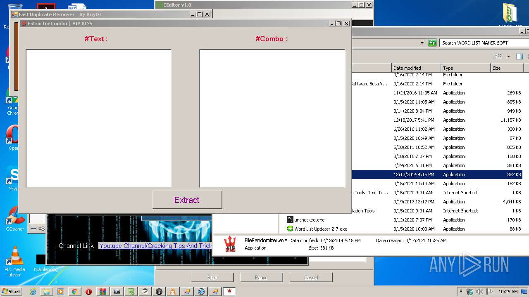
Task: Search in WORD LIST MAKER SOFT field
Action: (x=484, y=43)
